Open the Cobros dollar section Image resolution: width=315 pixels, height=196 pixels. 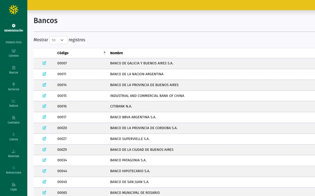[x=13, y=137]
